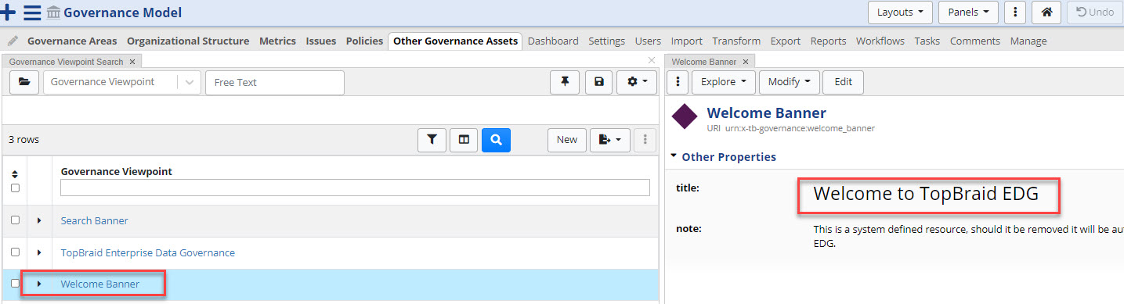1124x304 pixels.
Task: Click the blue plus icon
Action: click(x=9, y=13)
